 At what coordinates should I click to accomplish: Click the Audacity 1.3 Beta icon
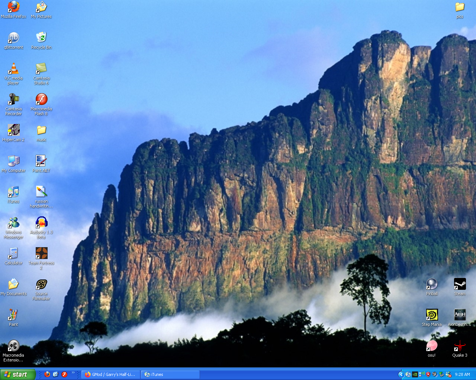point(41,223)
